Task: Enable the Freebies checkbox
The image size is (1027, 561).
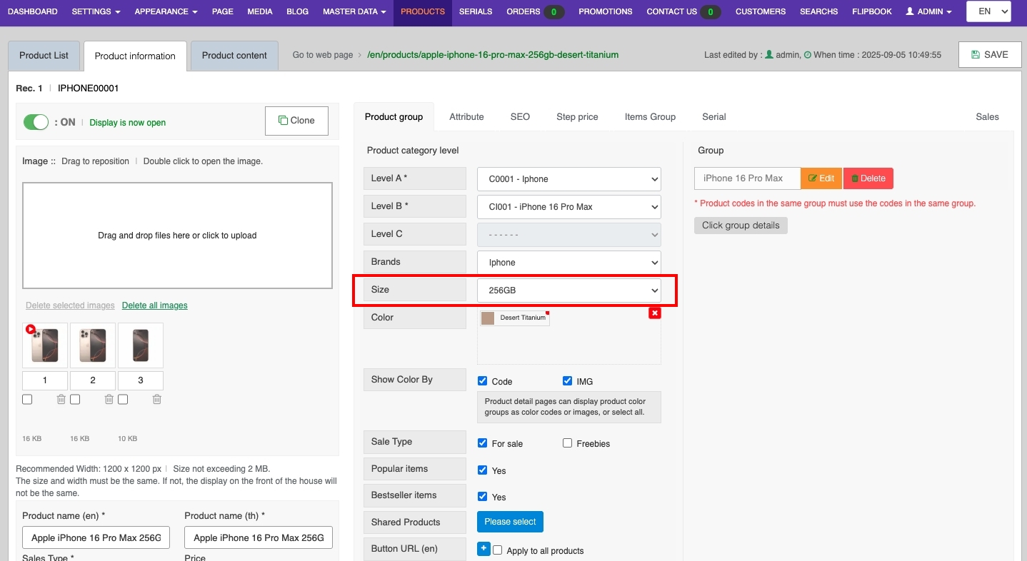Action: coord(568,443)
